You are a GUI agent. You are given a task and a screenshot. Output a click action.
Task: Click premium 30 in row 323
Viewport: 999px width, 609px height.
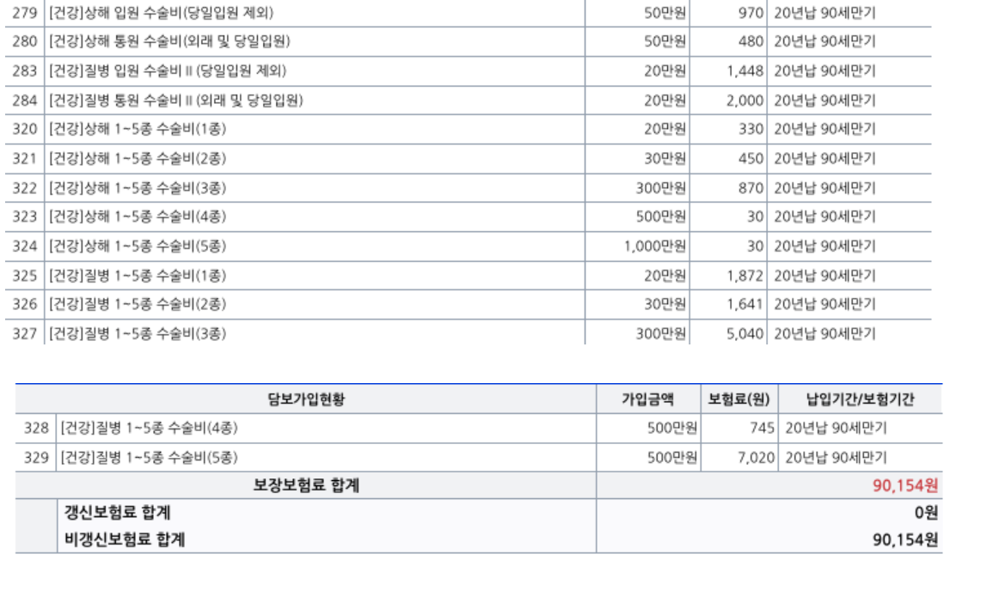(756, 217)
